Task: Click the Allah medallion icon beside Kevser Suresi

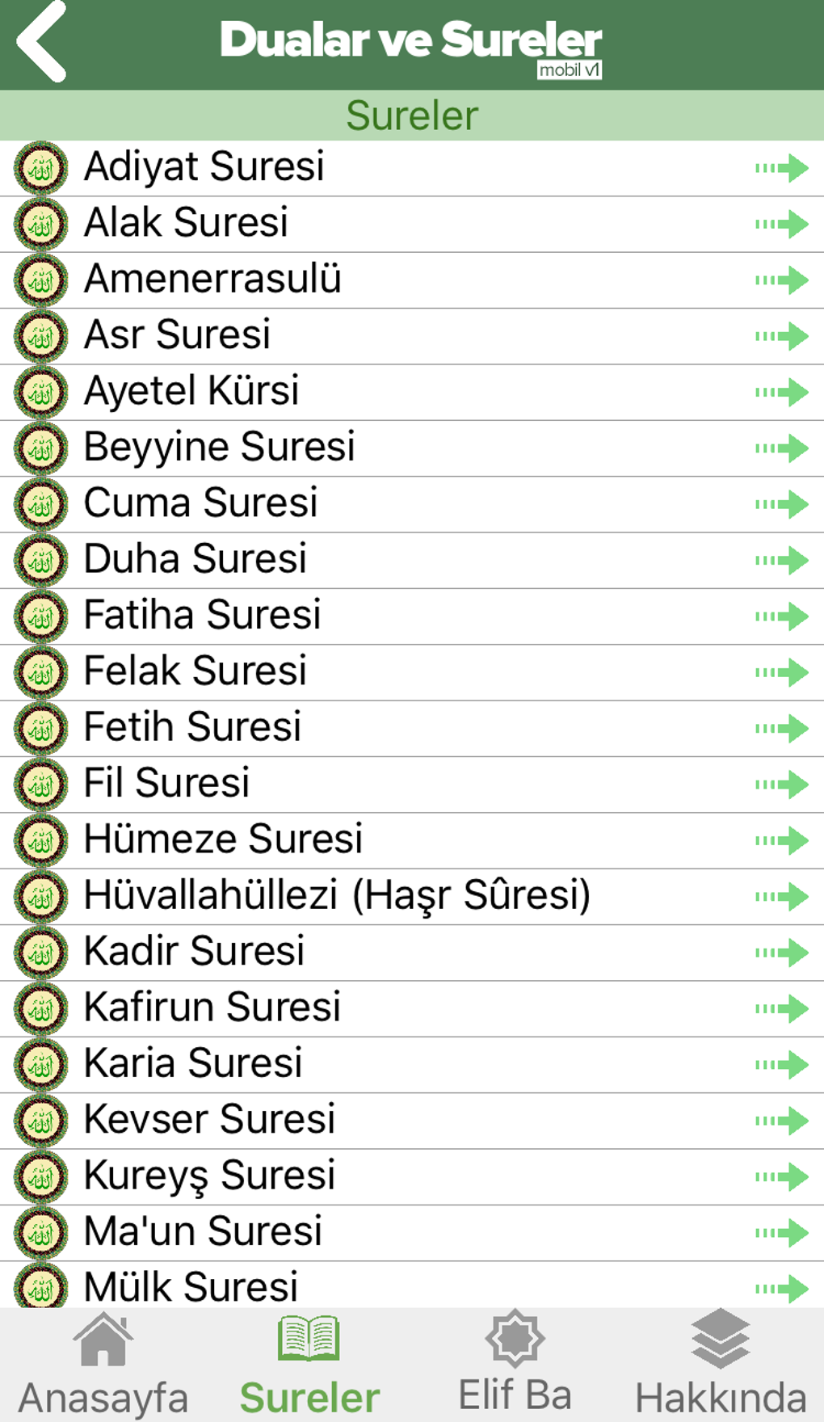Action: click(40, 1119)
